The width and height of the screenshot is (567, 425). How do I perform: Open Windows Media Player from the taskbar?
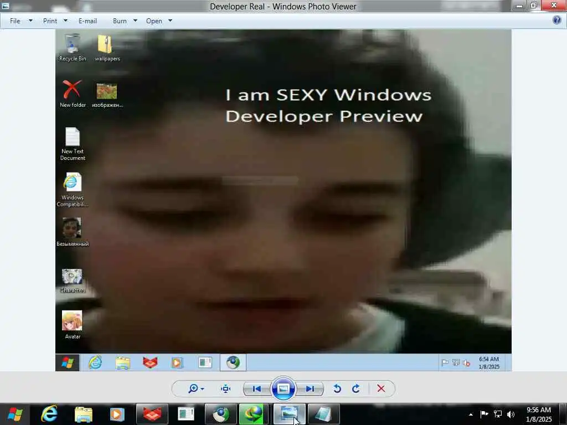116,414
